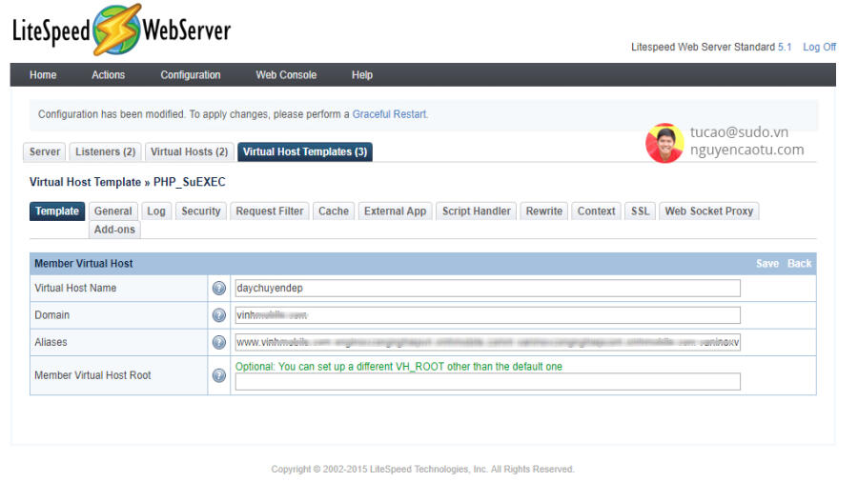This screenshot has height=482, width=858.
Task: Click the Domain input field
Action: (487, 315)
